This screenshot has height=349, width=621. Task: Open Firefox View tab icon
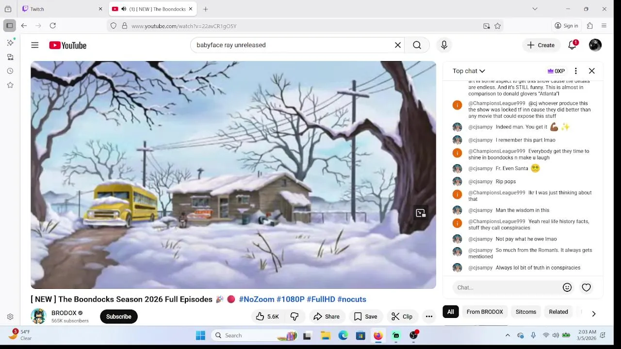click(8, 9)
